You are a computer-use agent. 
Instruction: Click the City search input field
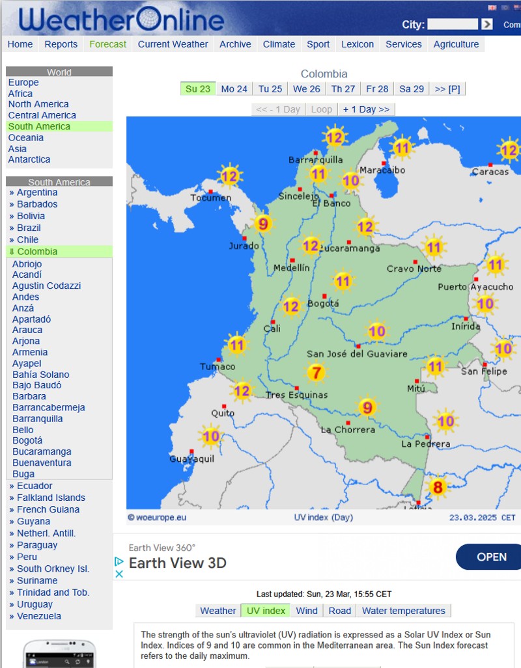[452, 24]
